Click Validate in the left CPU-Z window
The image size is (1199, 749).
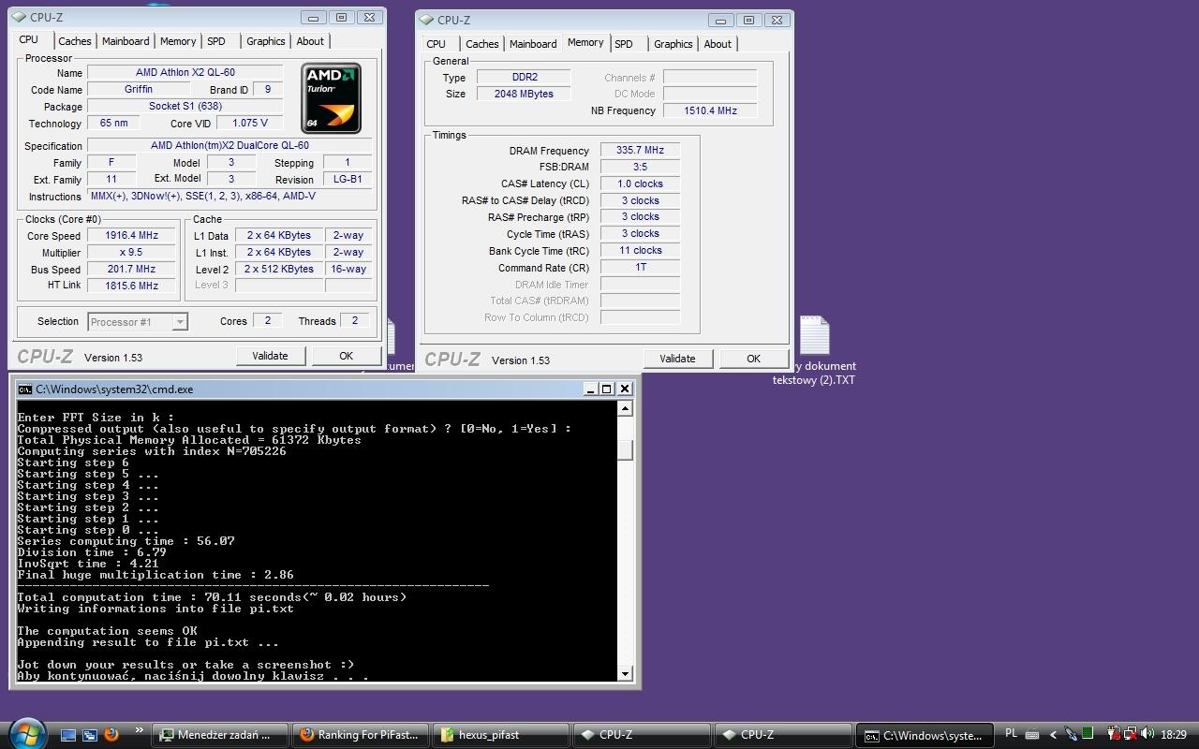pyautogui.click(x=270, y=356)
